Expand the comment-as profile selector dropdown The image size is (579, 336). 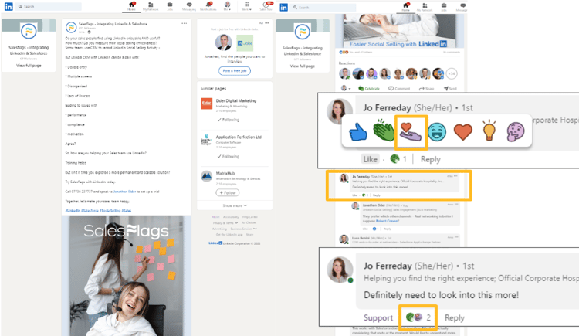pos(346,88)
